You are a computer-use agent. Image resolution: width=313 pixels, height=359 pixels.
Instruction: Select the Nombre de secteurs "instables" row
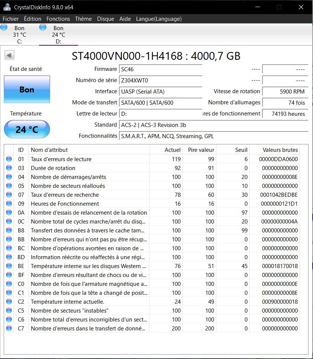pyautogui.click(x=152, y=310)
